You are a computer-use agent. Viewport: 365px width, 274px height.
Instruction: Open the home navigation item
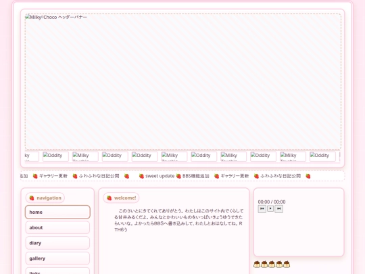(x=57, y=212)
